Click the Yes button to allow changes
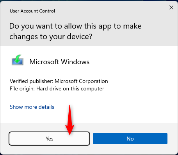 click(x=49, y=139)
